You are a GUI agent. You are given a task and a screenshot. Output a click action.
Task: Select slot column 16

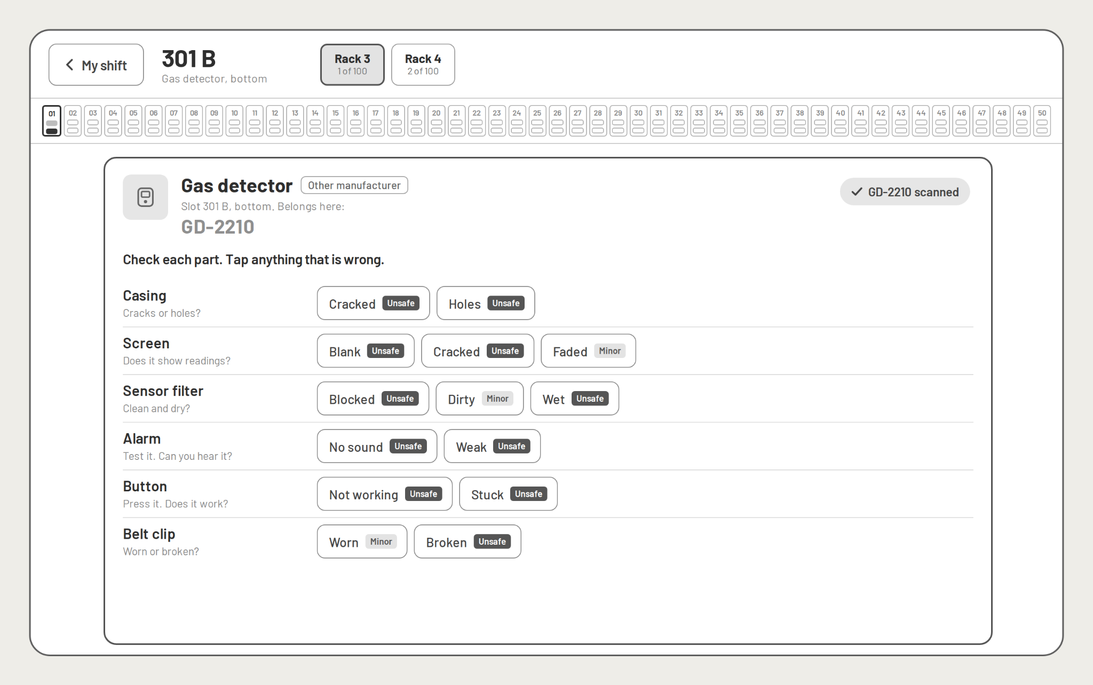pos(355,121)
